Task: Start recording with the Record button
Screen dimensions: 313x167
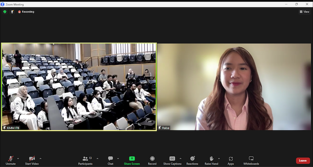Action: [x=152, y=161]
